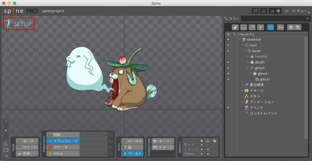Click the viewport zoom slider handle

point(6,130)
